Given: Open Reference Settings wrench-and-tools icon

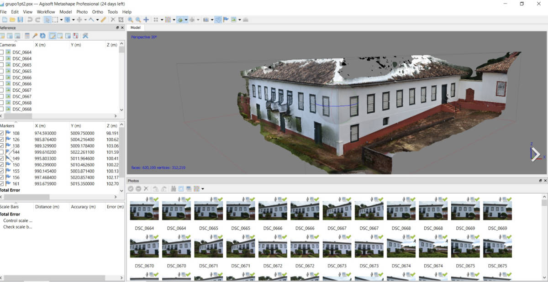Looking at the screenshot, I should 85,36.
